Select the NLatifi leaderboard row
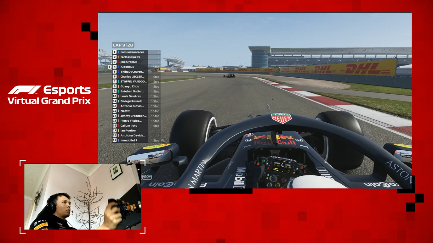This screenshot has height=243, width=433. tap(136, 111)
